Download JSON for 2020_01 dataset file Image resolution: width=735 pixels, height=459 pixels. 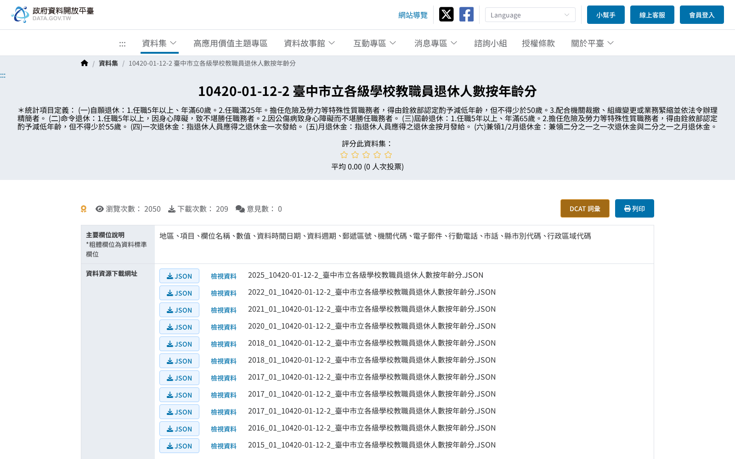tap(179, 327)
